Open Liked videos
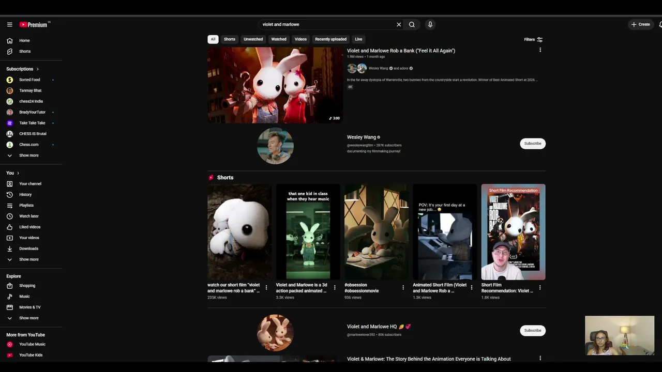Viewport: 662px width, 372px height. [31, 227]
